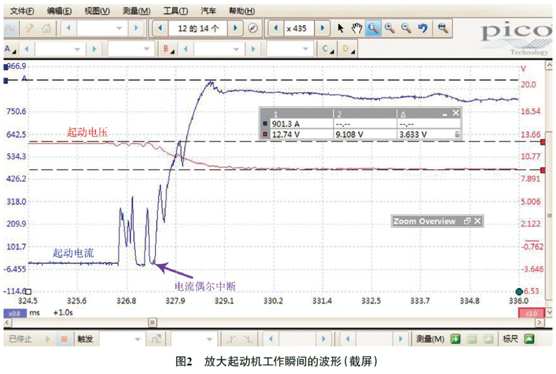
Task: Increase channel B input range
Action: 253,49
